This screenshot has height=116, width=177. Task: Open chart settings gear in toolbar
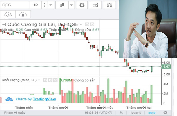pyautogui.click(x=82, y=5)
